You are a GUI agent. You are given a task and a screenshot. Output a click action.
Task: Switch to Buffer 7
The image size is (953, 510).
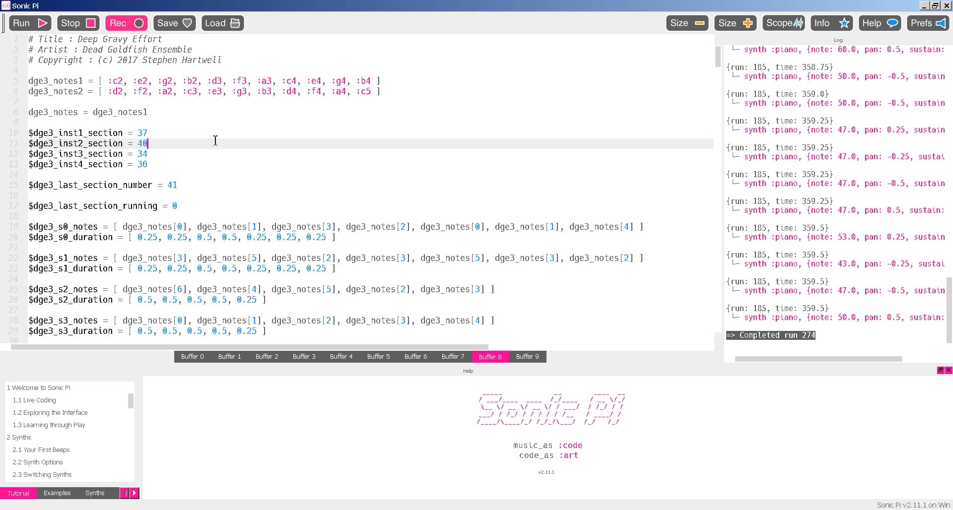pyautogui.click(x=453, y=357)
